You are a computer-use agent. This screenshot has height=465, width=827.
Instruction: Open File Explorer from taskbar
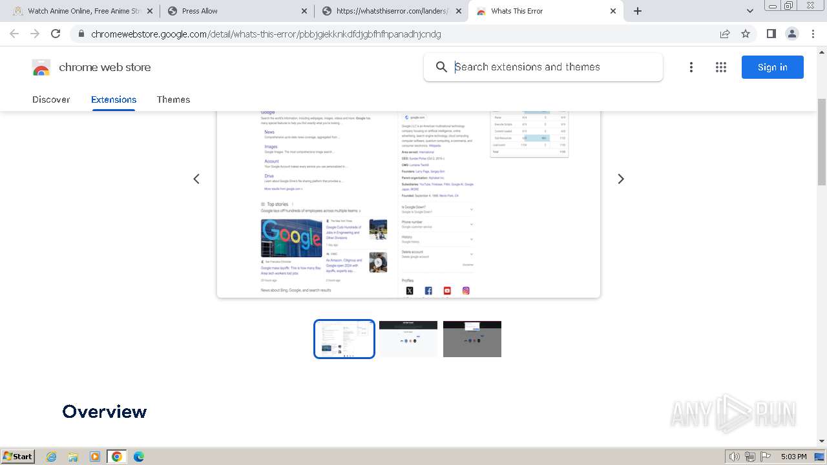(x=73, y=457)
